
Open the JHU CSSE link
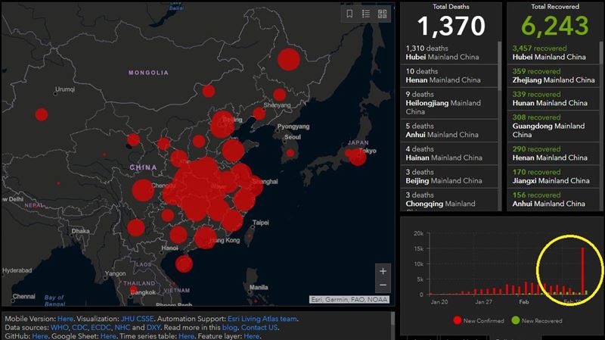click(x=138, y=319)
